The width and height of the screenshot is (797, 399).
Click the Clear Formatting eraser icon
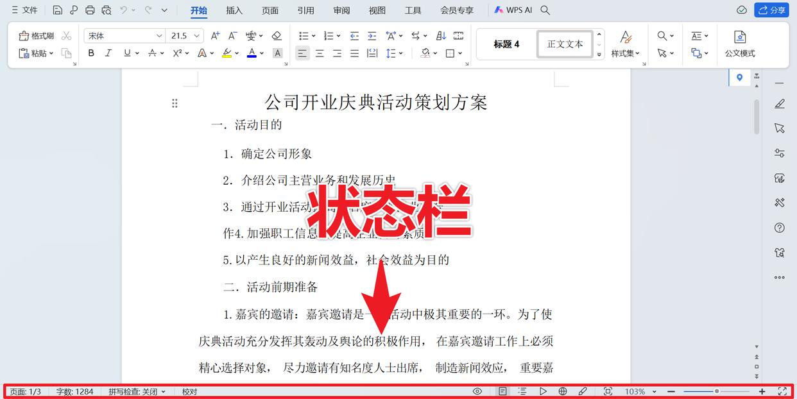click(277, 35)
